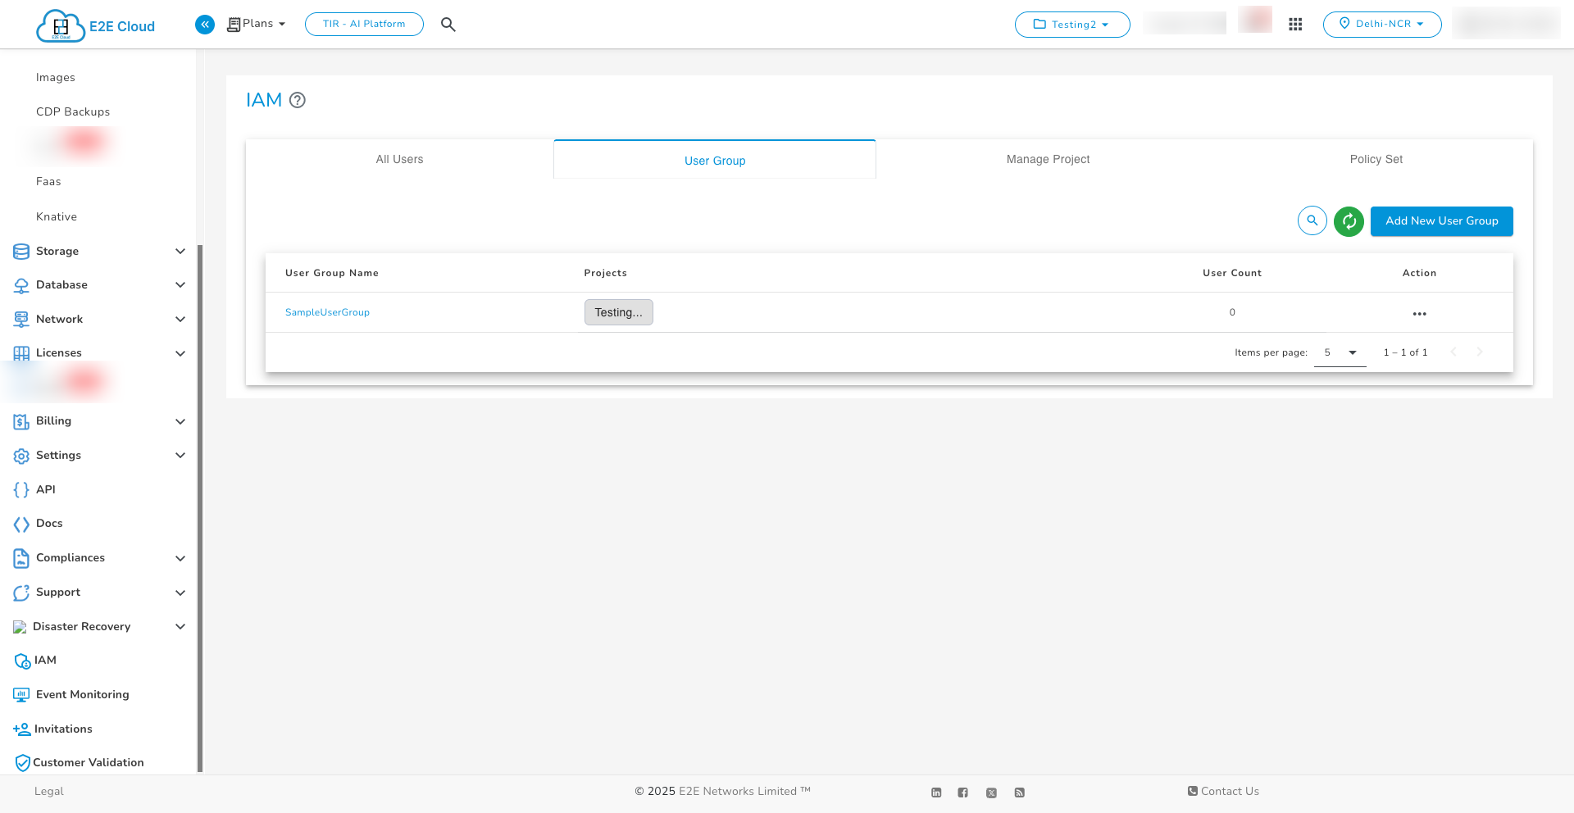Open the Items per page dropdown

[x=1340, y=352]
